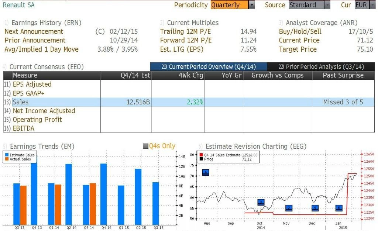
Task: Click the Growth vs Comps column header
Action: pyautogui.click(x=278, y=75)
